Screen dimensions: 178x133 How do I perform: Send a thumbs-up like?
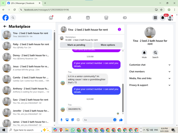click(121, 120)
